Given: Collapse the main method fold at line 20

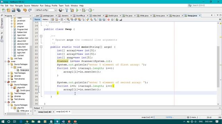Looking at the screenshot, I should (41, 47).
